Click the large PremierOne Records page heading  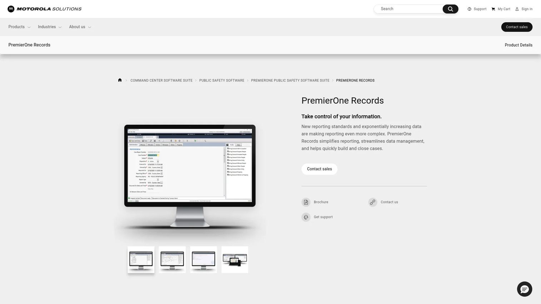click(343, 100)
